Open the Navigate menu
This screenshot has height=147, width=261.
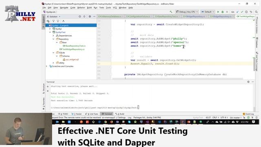pos(64,8)
